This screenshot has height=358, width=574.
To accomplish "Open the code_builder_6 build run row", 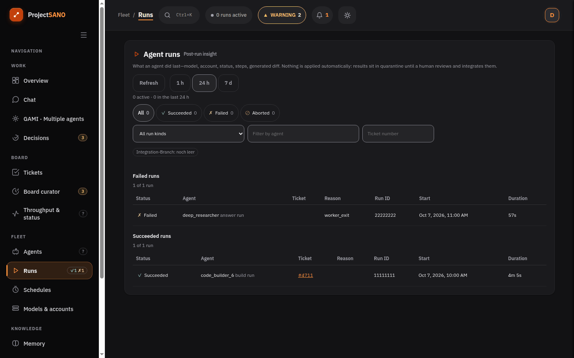I will [340, 275].
